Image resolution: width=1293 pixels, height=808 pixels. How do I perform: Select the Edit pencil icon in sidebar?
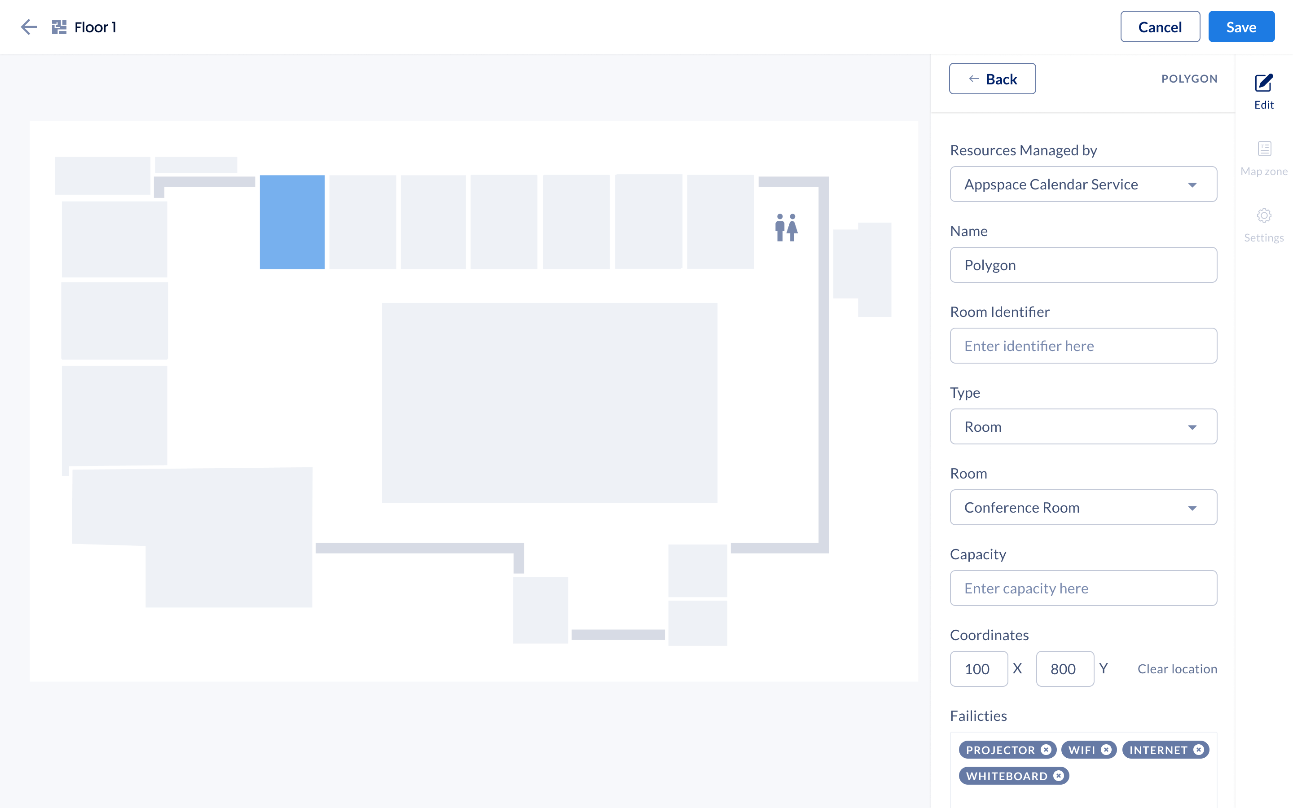coord(1264,83)
